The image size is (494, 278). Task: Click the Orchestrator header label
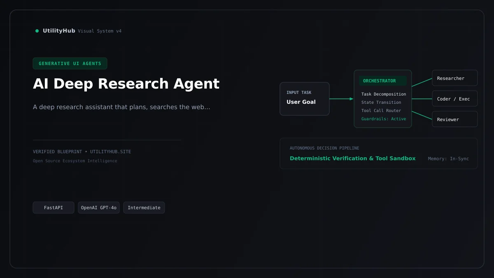[x=383, y=81]
